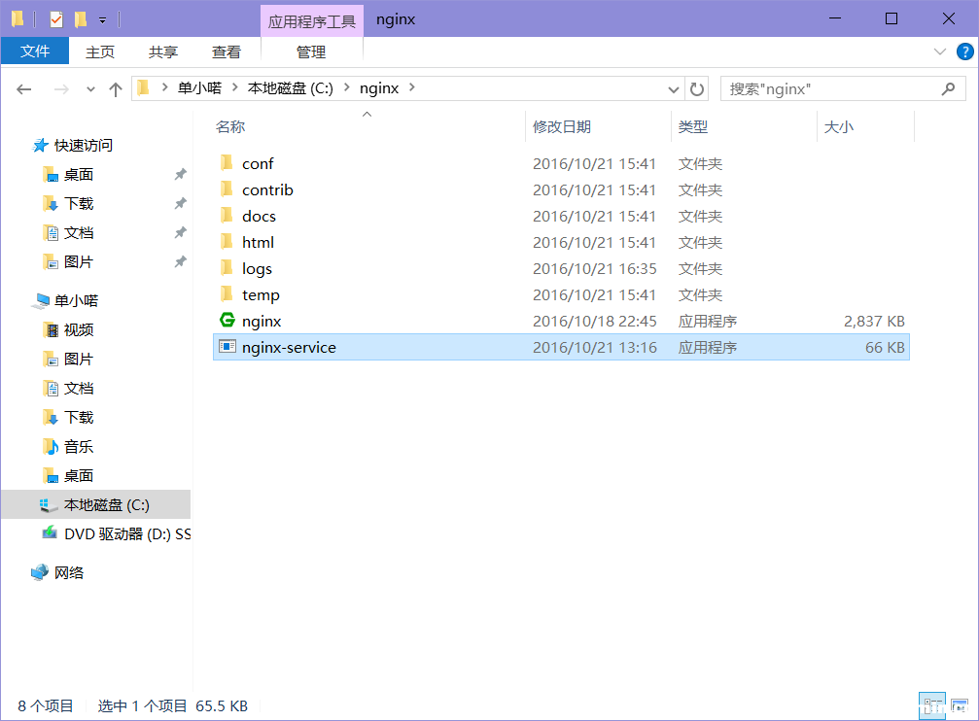
Task: Open the DVD 驱动器 (D:) drive
Action: [x=116, y=533]
